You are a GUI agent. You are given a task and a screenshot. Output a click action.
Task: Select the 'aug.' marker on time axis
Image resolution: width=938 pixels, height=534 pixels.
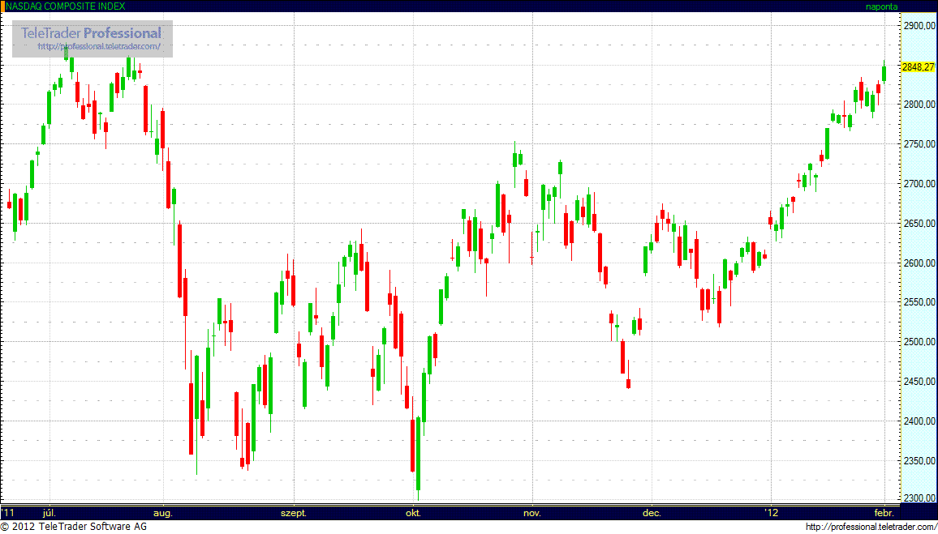point(163,513)
